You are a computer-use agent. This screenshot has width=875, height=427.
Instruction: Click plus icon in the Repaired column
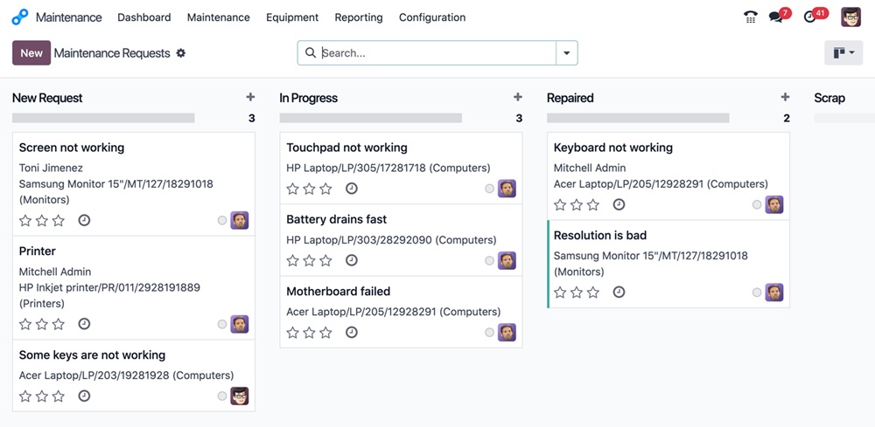pyautogui.click(x=785, y=98)
